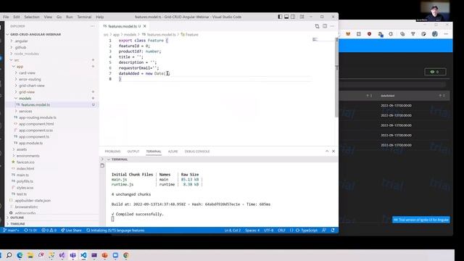Open app.module.ts file
The image size is (464, 261).
[30, 143]
